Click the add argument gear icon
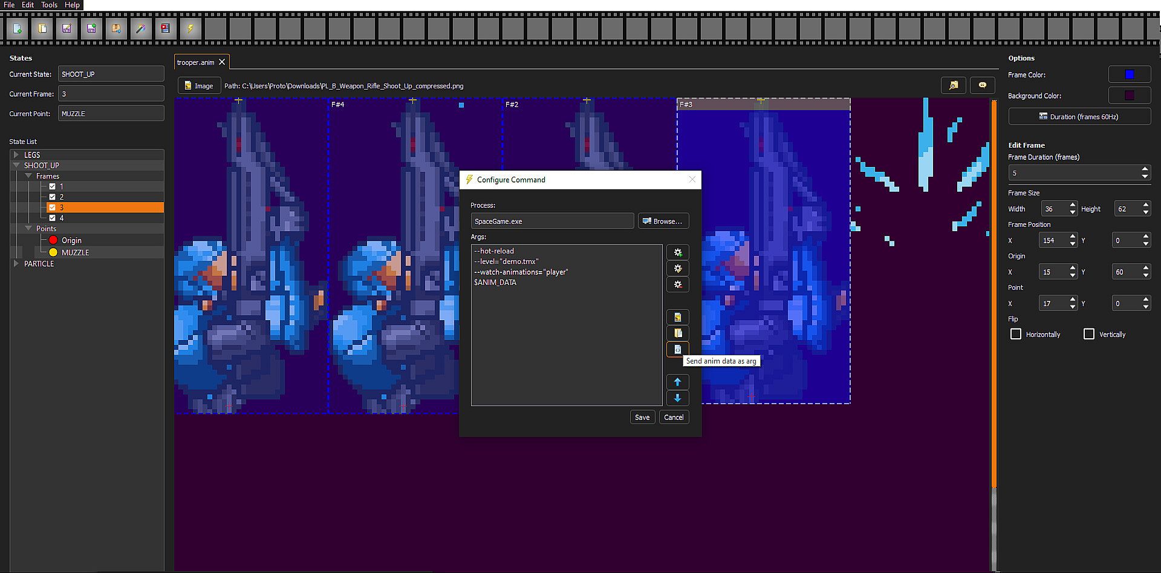 click(677, 252)
